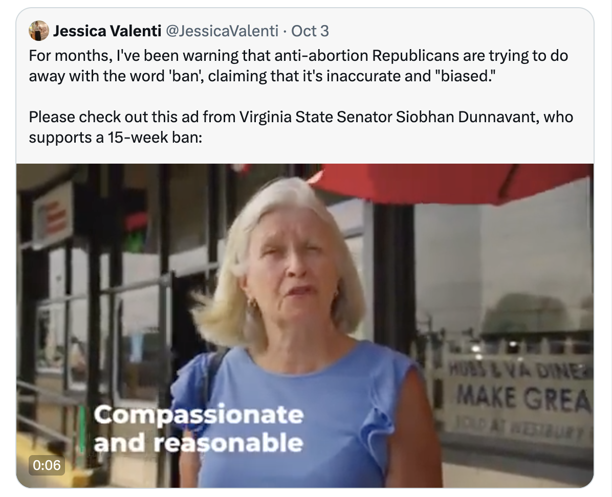
Task: Click the @JessicaValenti handle
Action: [x=222, y=32]
